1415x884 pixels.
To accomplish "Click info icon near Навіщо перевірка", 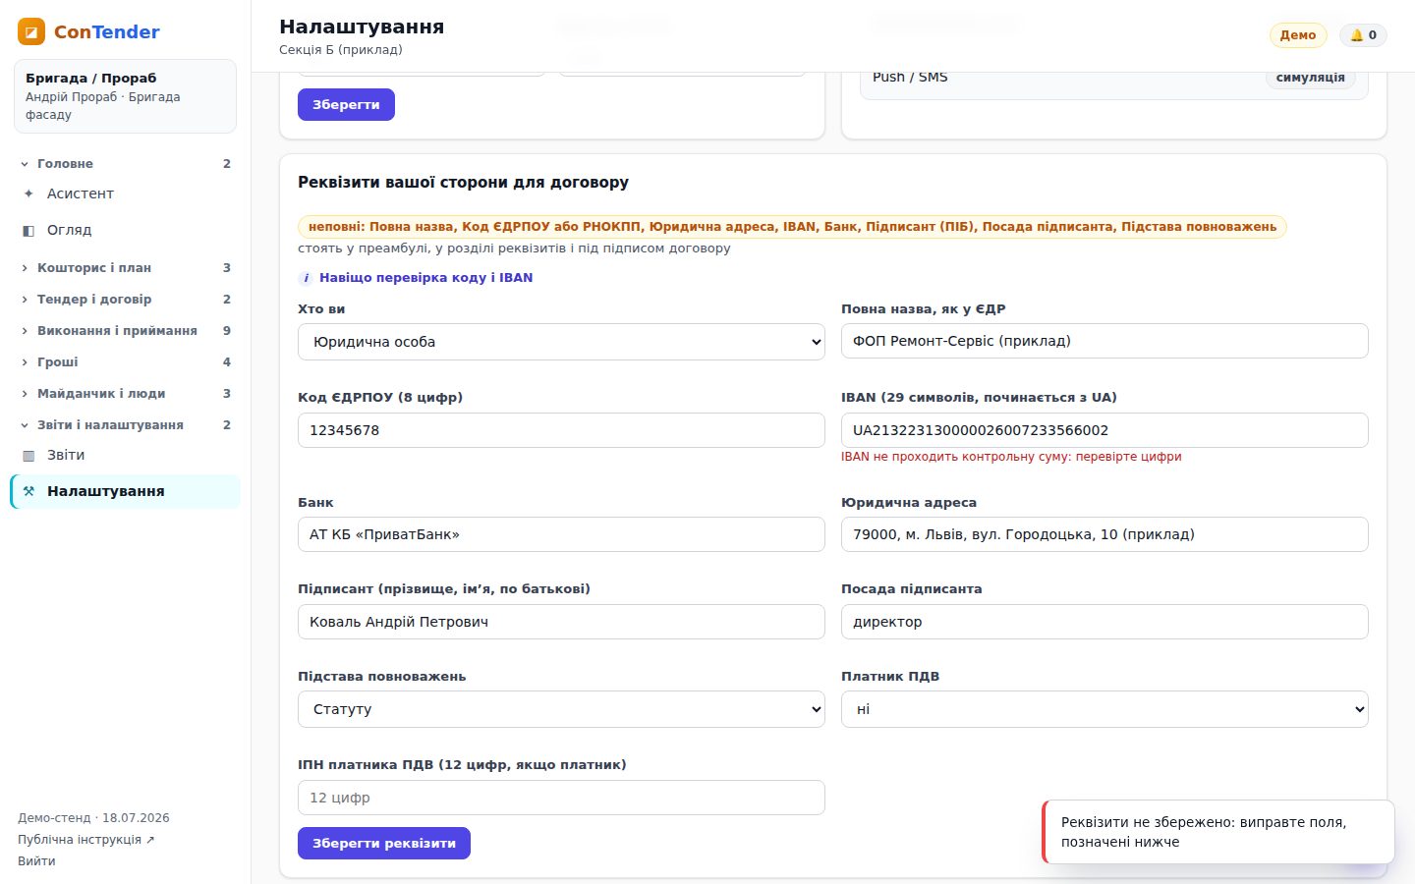I will click(x=306, y=278).
